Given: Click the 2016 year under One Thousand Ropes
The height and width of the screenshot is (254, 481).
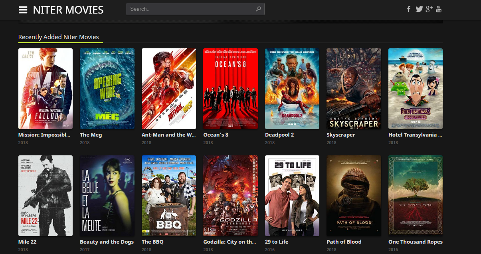Looking at the screenshot, I should [x=393, y=250].
